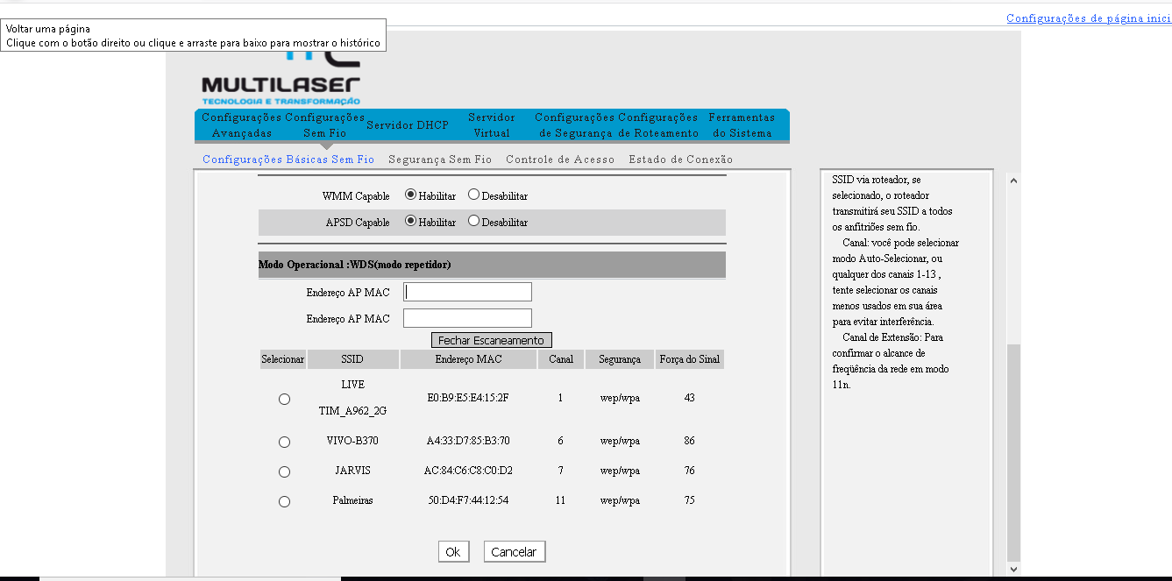This screenshot has height=581, width=1172.
Task: Focus the second Endereço AP MAC field
Action: coord(467,318)
